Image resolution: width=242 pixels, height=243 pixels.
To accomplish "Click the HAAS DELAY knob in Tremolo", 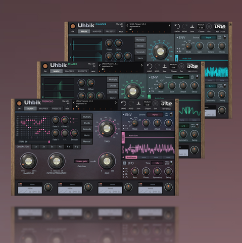I will click(28, 161).
